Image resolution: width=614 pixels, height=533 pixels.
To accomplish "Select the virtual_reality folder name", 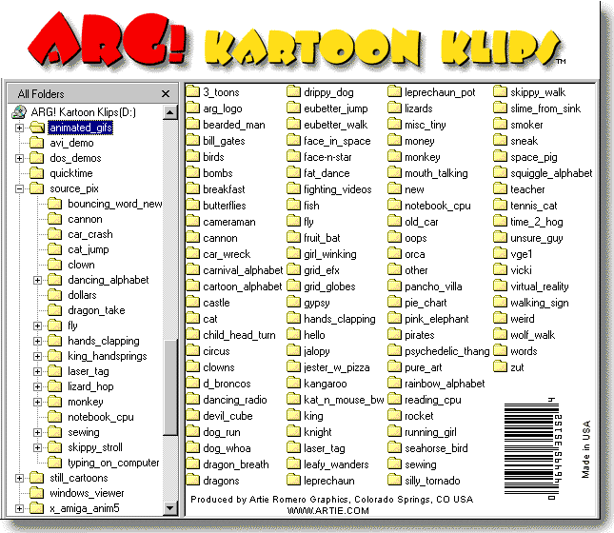I will (x=539, y=286).
